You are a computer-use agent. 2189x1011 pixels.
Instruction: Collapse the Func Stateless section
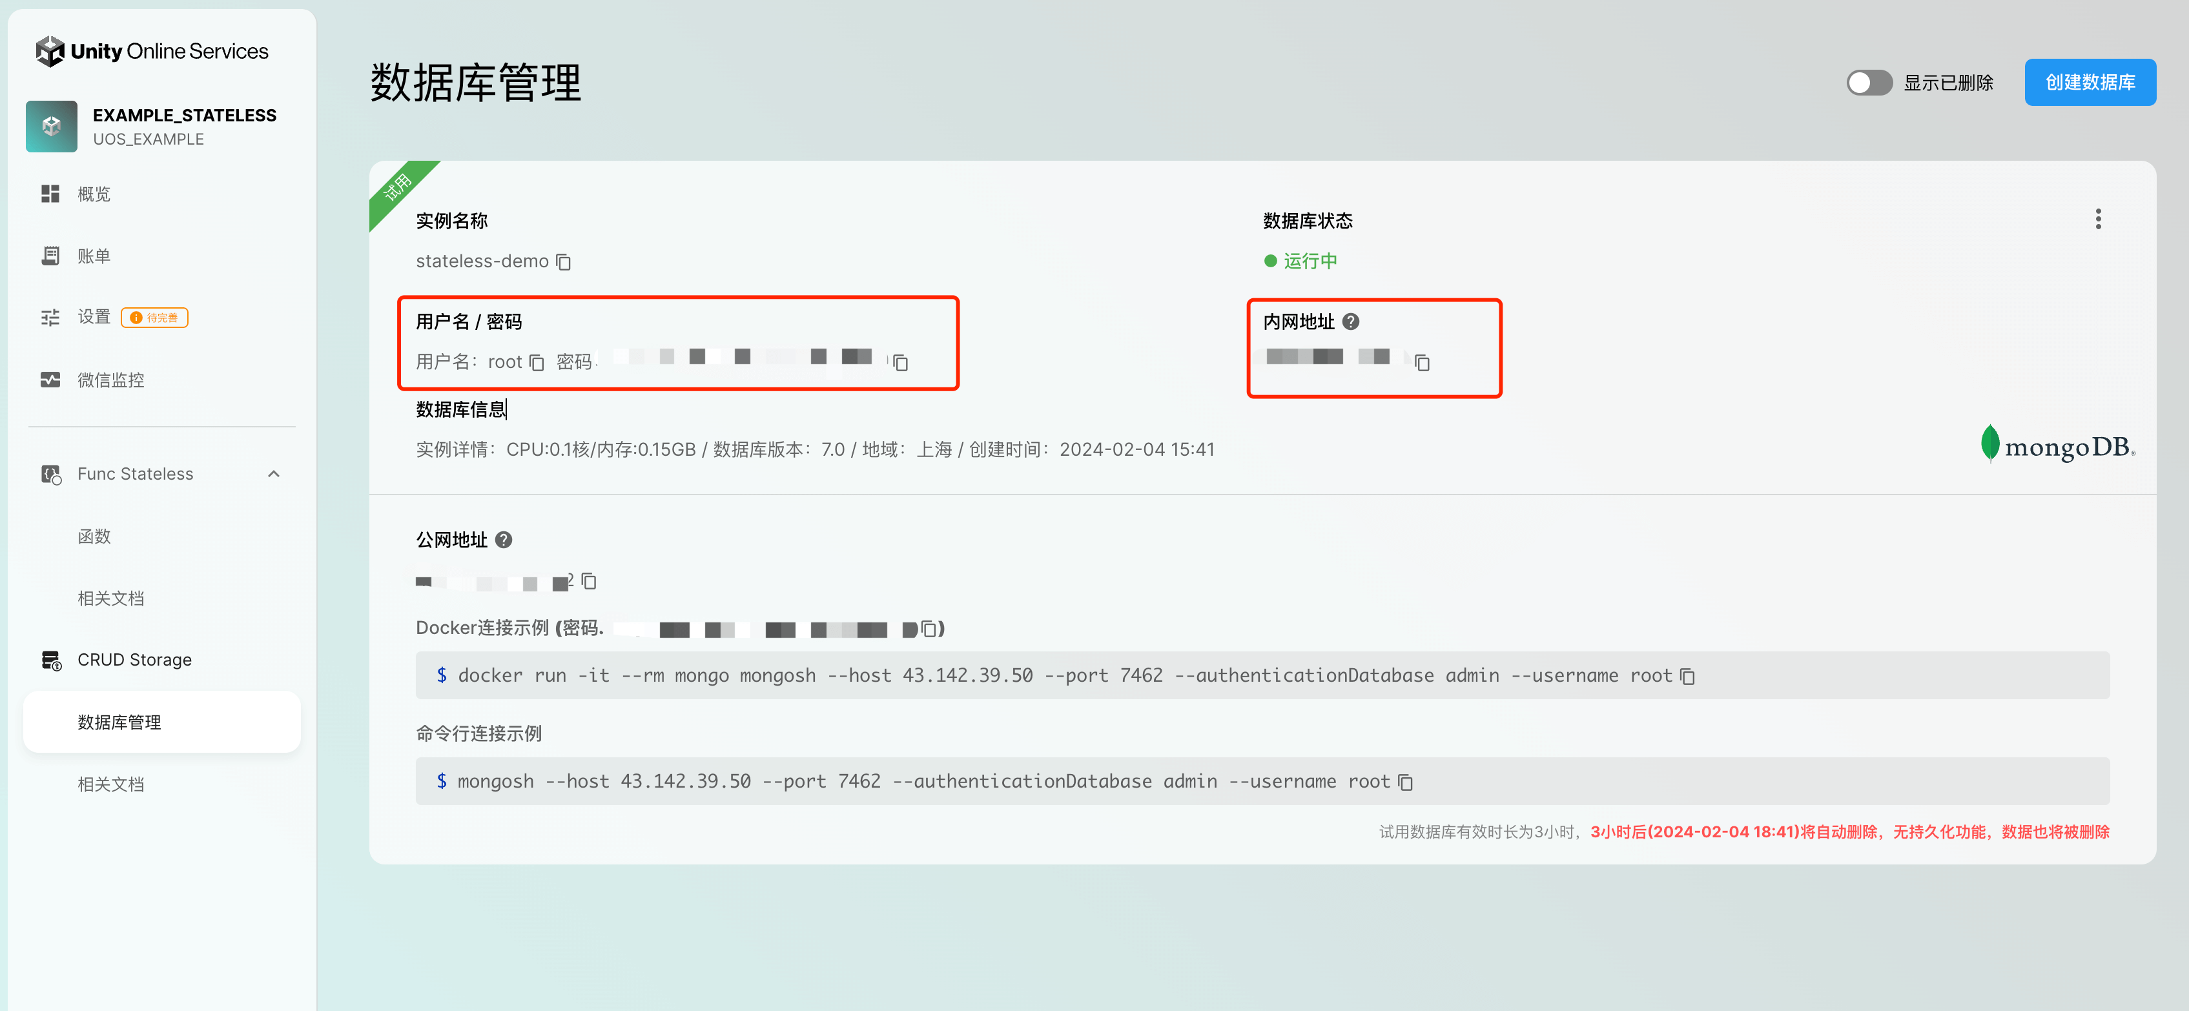point(274,474)
